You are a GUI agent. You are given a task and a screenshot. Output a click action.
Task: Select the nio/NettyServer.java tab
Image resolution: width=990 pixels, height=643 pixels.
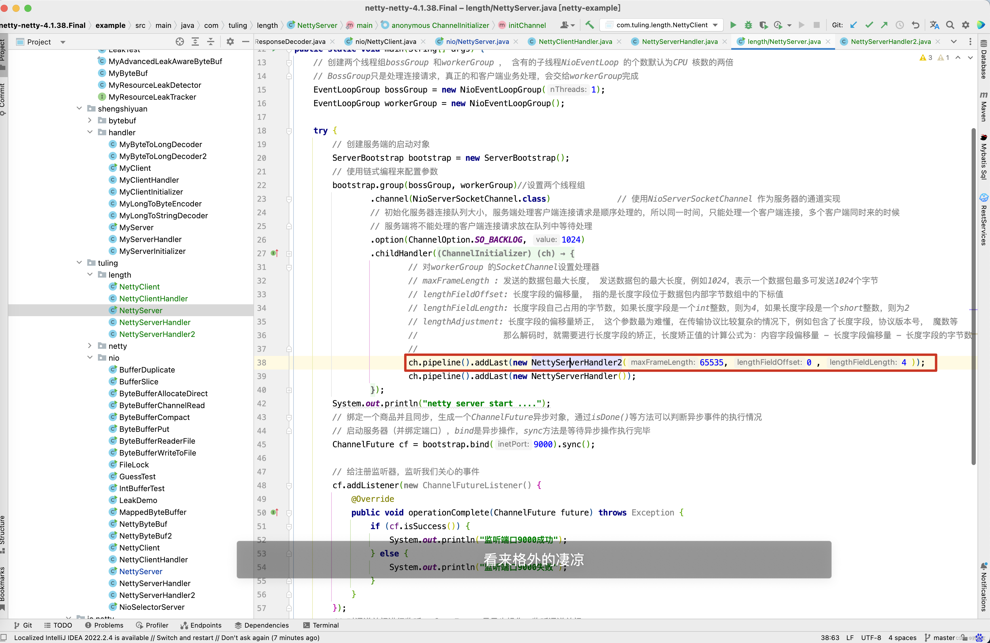[477, 42]
